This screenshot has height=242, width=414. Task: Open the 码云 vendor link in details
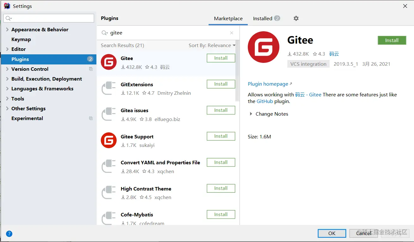tap(334, 54)
